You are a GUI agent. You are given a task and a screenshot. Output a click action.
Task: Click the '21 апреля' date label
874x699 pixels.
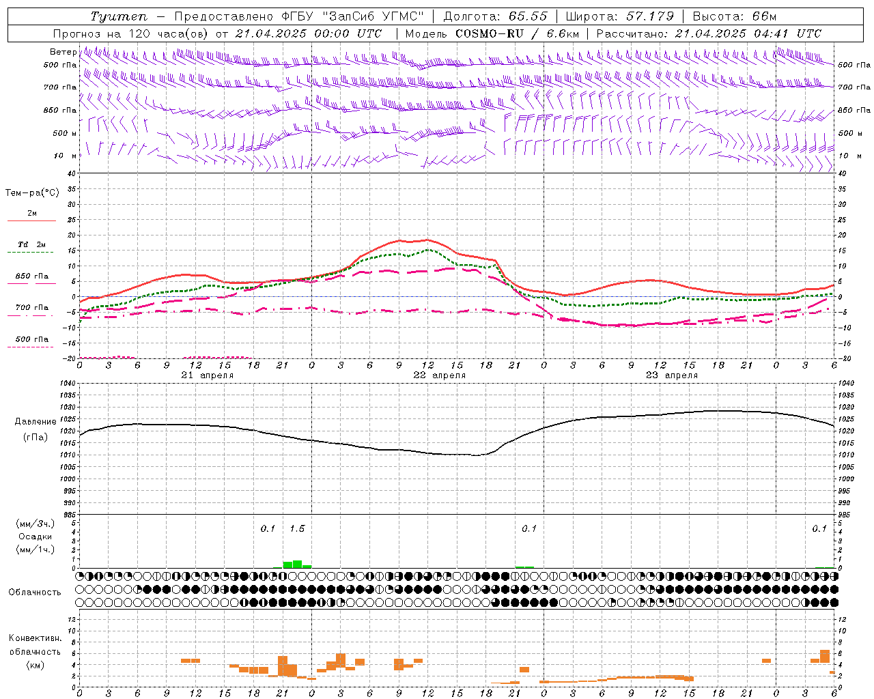tap(208, 375)
